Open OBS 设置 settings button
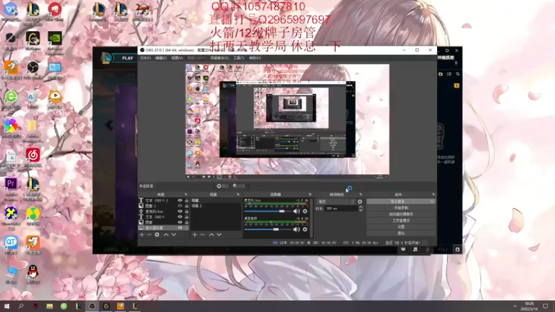This screenshot has height=312, width=555. pyautogui.click(x=401, y=227)
